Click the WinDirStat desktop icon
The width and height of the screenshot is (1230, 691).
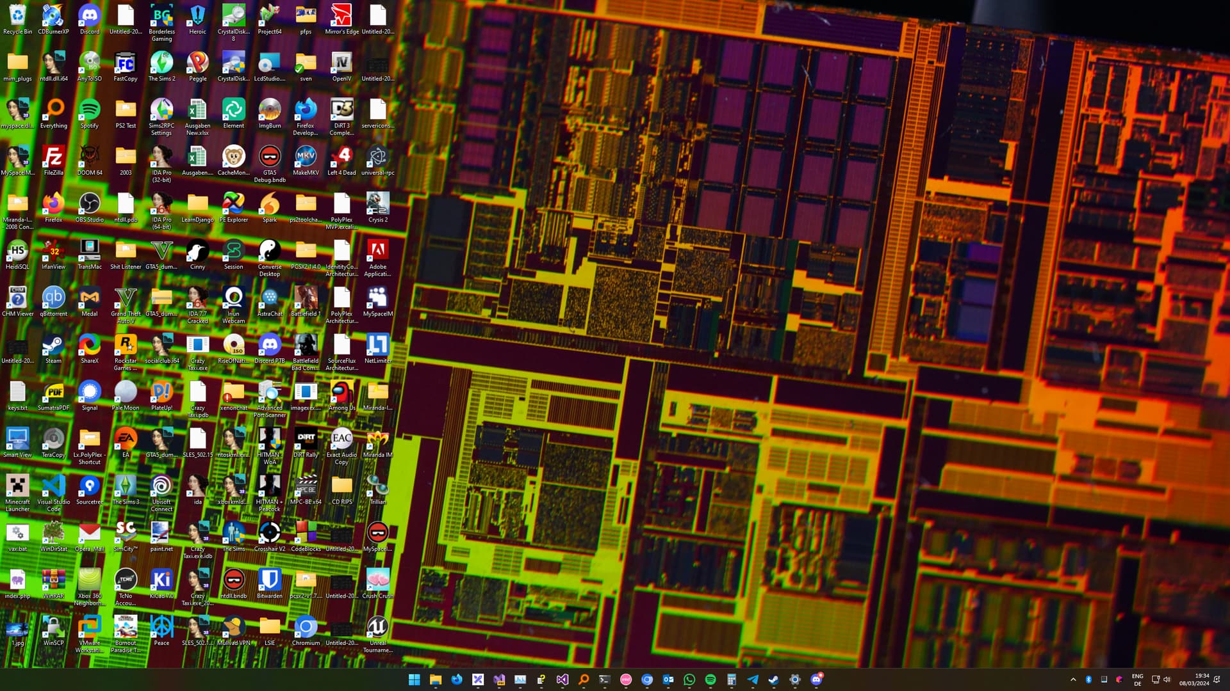click(53, 537)
